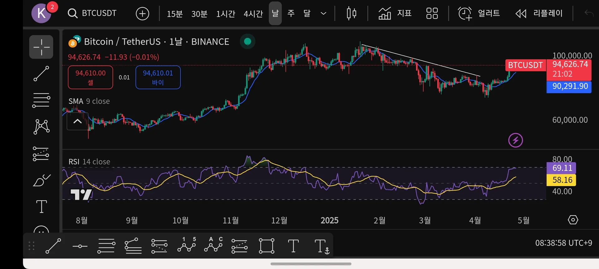Screen dimensions: 599x269
Task: Click the 리플레이 replay button
Action: click(539, 13)
